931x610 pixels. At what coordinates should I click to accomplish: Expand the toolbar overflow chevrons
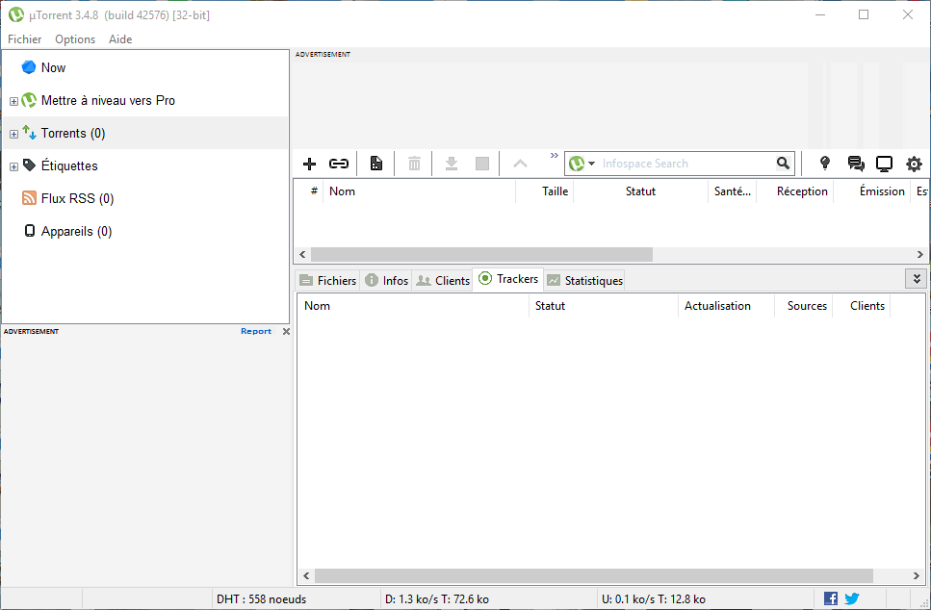554,156
